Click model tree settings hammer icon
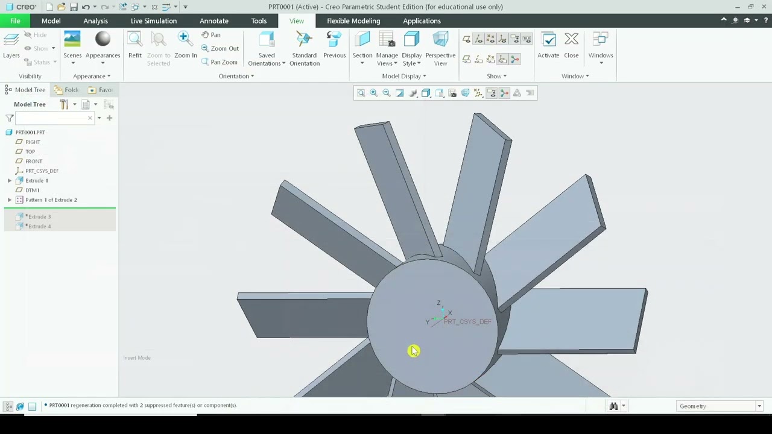 (x=64, y=104)
